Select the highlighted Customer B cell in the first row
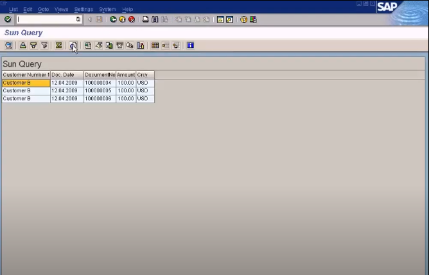Screen dimensions: 429x275 tap(26, 83)
